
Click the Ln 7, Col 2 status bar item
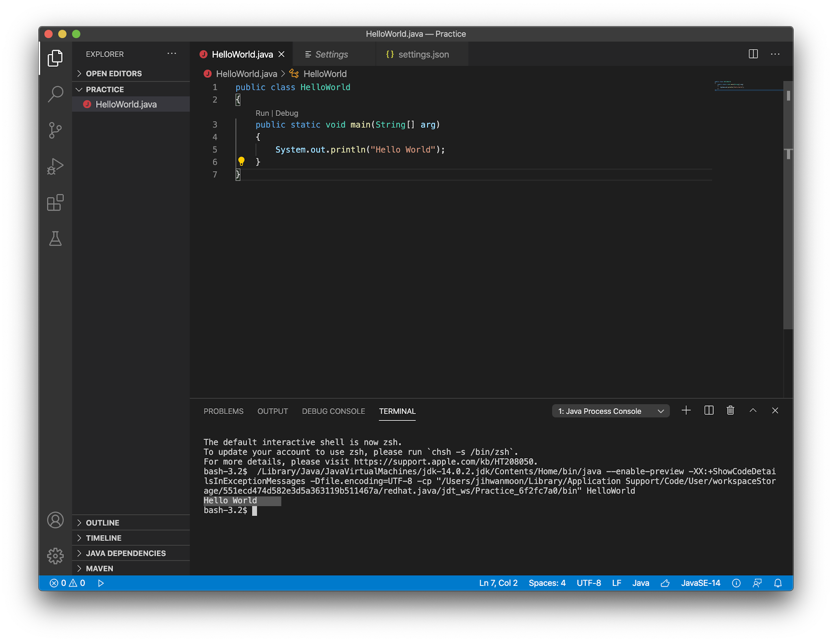(x=498, y=583)
